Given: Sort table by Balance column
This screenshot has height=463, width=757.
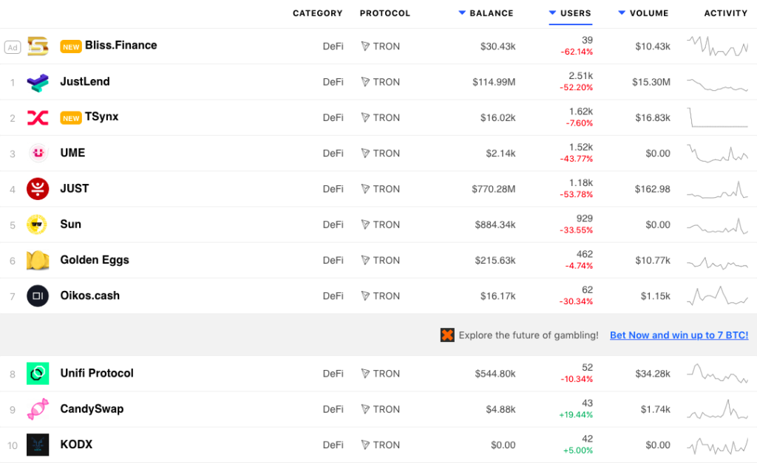Looking at the screenshot, I should [x=491, y=13].
